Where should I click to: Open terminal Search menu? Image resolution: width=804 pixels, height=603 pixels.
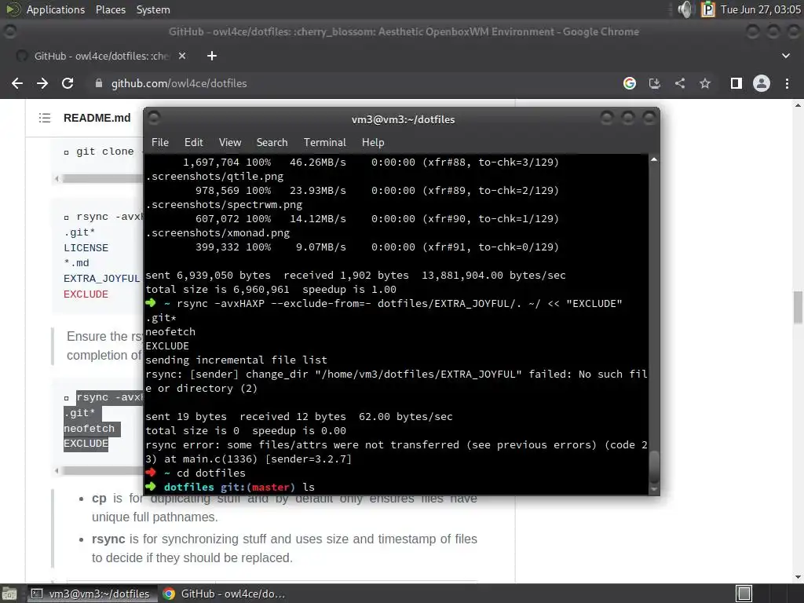click(272, 142)
